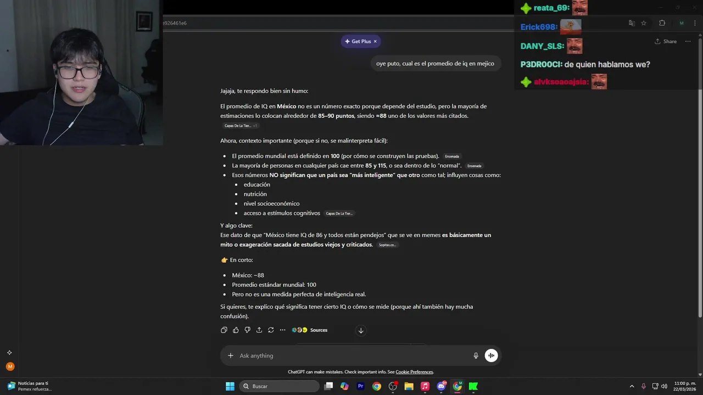The width and height of the screenshot is (703, 395).
Task: Click the taskbar Buscar search box
Action: click(280, 386)
